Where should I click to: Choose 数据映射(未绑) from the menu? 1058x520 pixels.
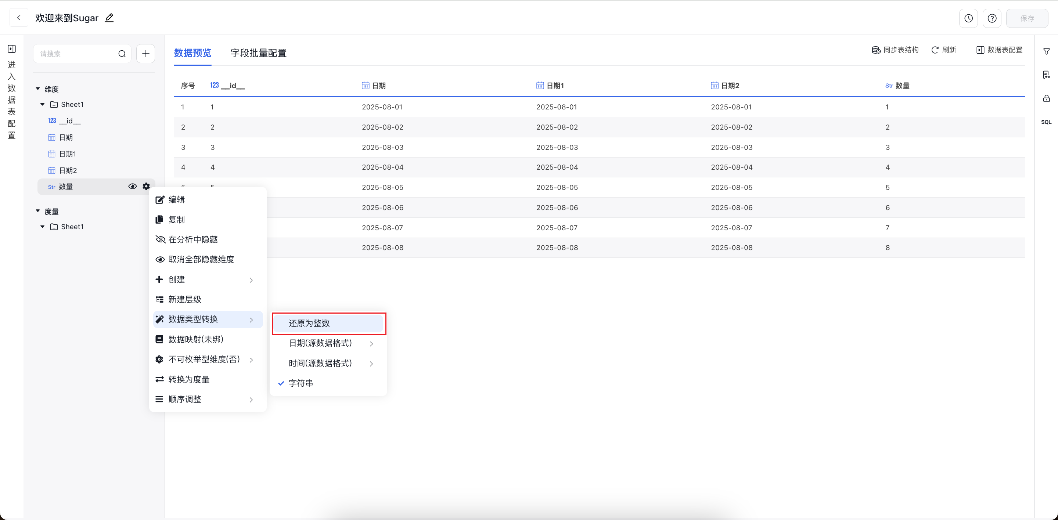pyautogui.click(x=208, y=339)
